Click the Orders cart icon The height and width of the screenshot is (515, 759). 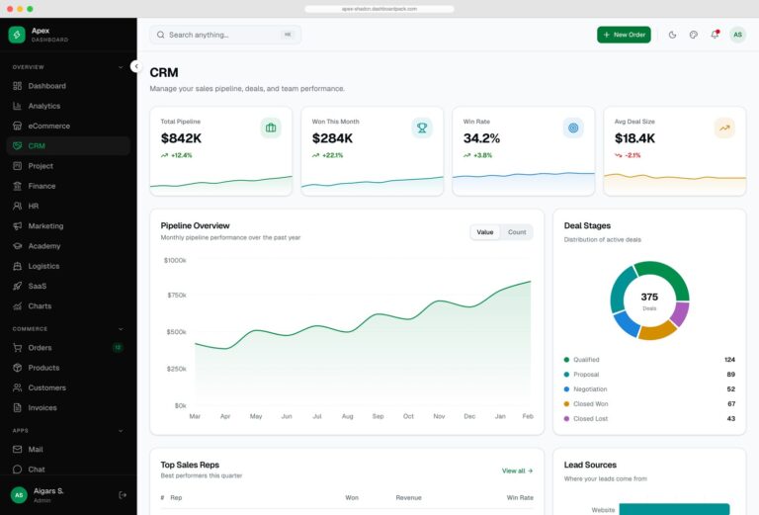[x=18, y=348]
